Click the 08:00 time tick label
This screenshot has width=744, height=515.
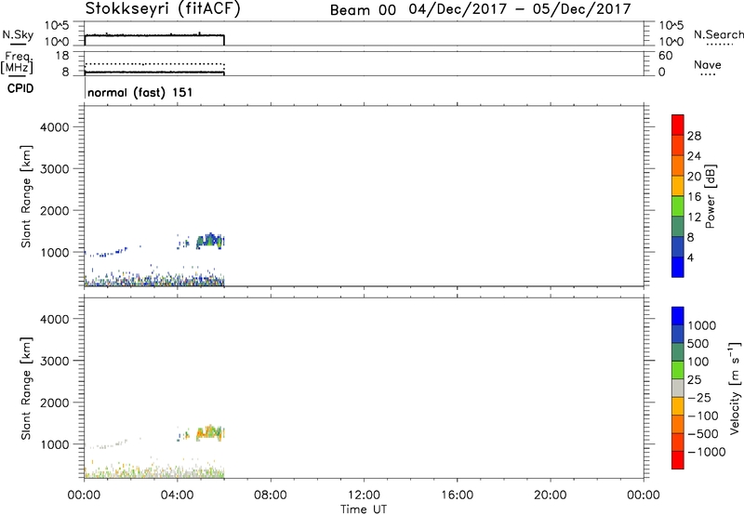click(x=271, y=495)
